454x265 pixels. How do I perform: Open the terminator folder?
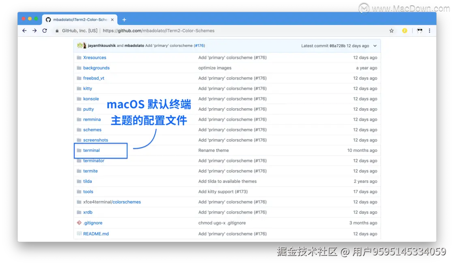94,161
